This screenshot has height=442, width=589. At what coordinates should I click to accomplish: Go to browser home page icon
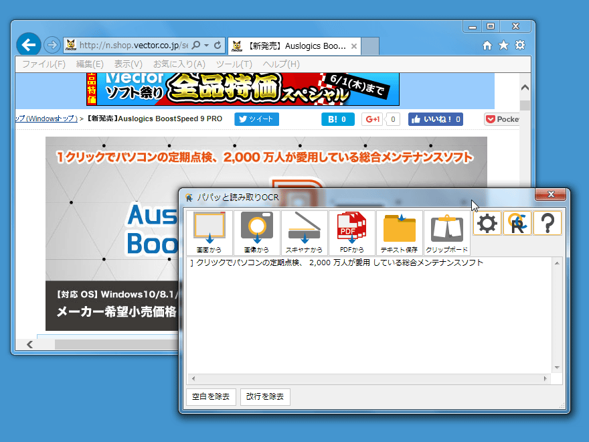coord(487,46)
